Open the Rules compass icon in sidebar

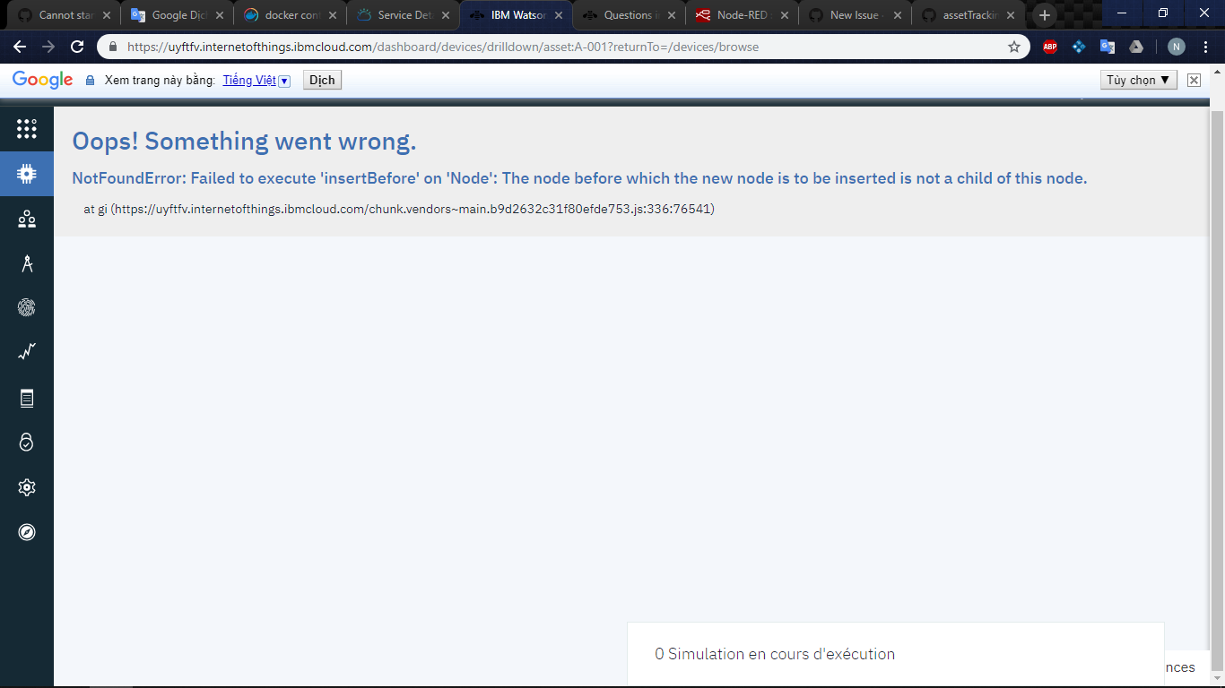[27, 531]
